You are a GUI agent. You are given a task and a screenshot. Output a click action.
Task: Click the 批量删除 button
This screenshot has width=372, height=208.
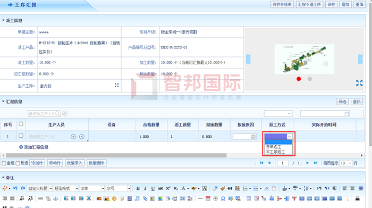97,163
